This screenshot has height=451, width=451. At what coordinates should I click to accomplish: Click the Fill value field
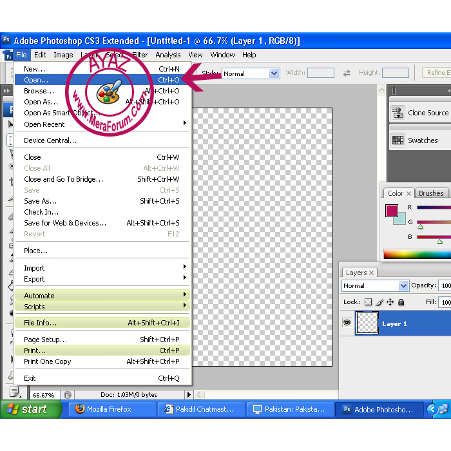(445, 302)
